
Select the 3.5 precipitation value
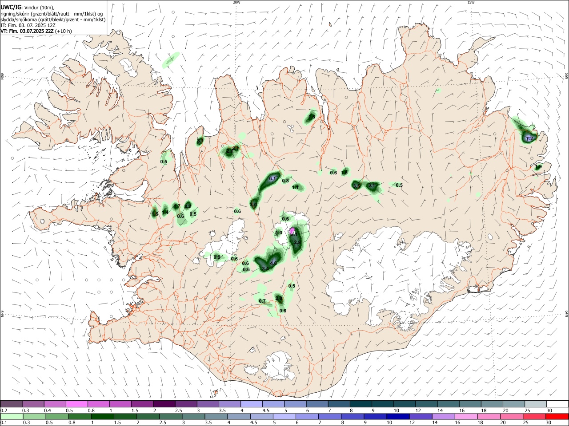tap(357, 186)
